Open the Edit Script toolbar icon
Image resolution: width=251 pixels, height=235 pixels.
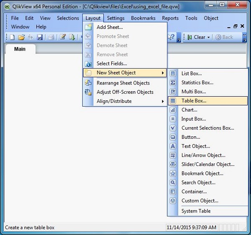[x=63, y=37]
